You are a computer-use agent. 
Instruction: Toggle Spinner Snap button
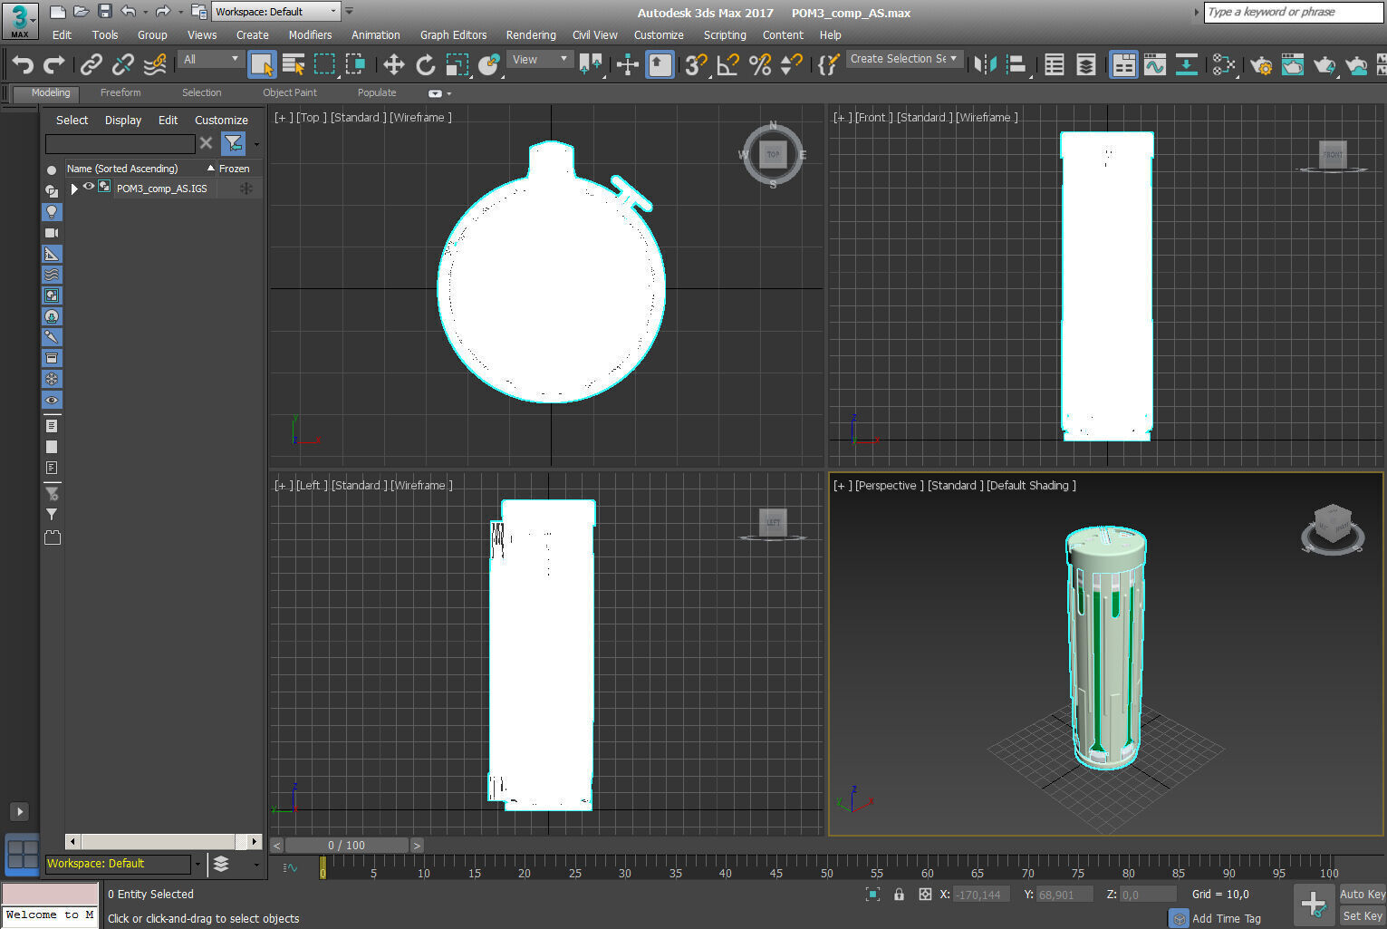792,63
